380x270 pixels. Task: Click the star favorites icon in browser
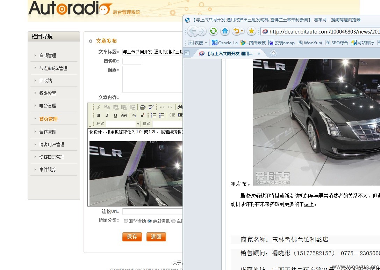(x=251, y=31)
